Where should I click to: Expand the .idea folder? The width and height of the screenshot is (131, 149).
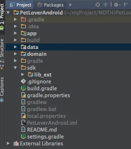pyautogui.click(x=16, y=26)
